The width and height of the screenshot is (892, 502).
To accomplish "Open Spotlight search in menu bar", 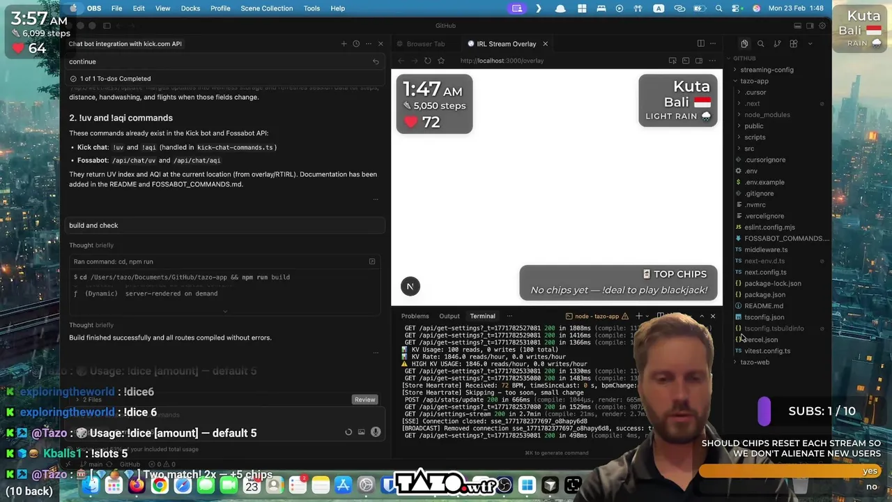I will 719,8.
